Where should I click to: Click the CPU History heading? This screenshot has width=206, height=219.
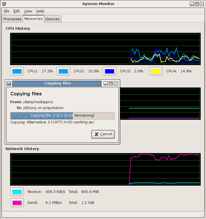[x=18, y=29]
